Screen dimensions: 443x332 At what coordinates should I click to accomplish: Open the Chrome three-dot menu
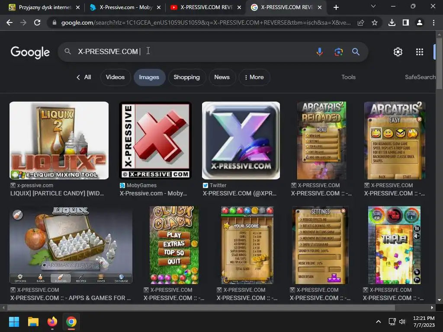coord(433,22)
